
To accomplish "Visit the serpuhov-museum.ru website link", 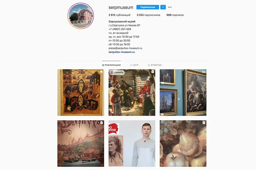I will tap(122, 52).
